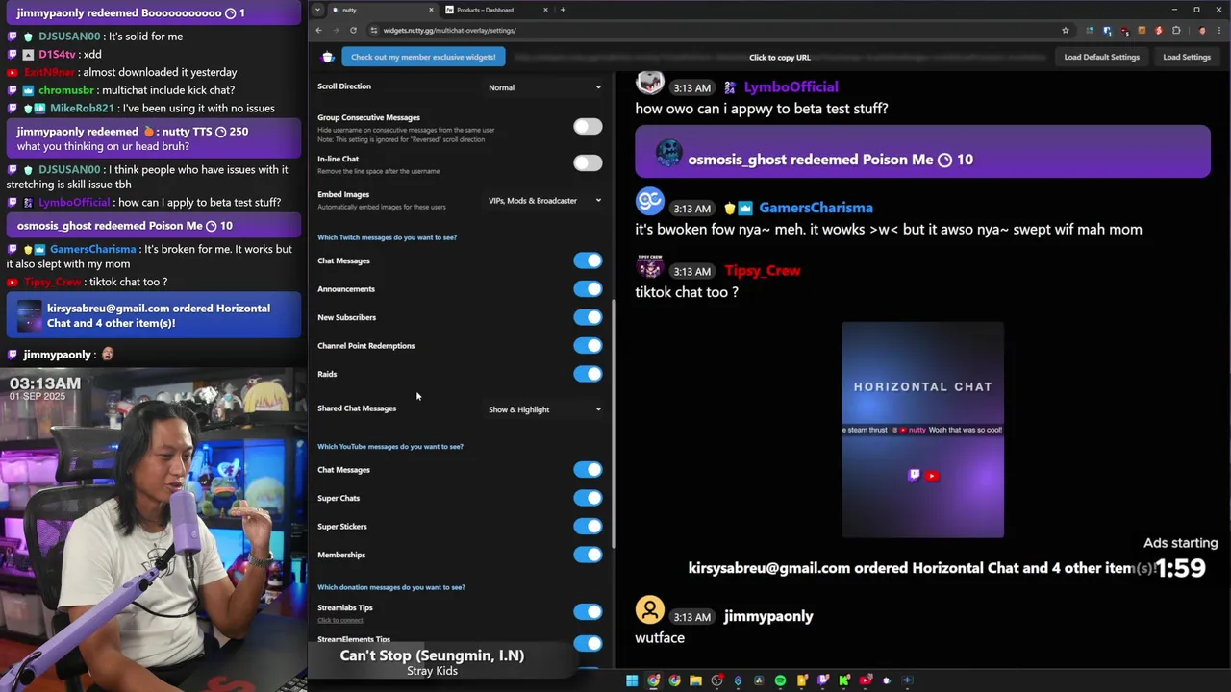Image resolution: width=1231 pixels, height=692 pixels.
Task: Toggle YouTube Chat Messages switch
Action: tap(588, 469)
